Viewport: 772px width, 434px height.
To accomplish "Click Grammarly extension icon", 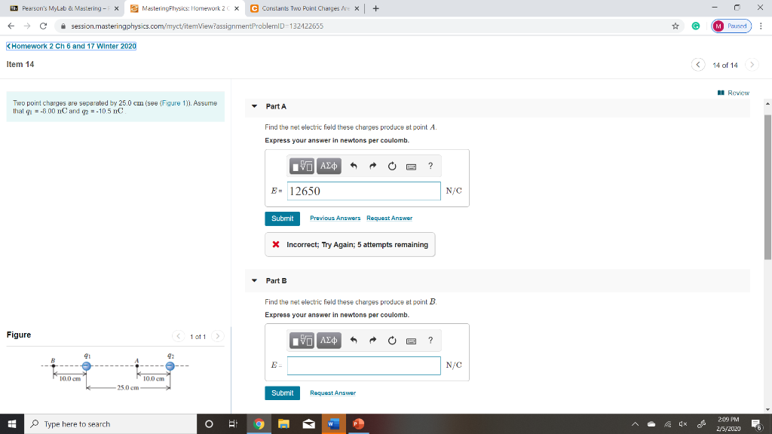I will (696, 26).
